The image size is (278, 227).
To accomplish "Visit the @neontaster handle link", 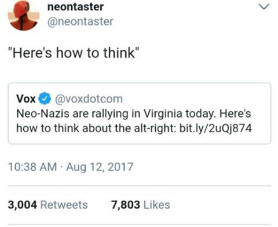I will 81,21.
